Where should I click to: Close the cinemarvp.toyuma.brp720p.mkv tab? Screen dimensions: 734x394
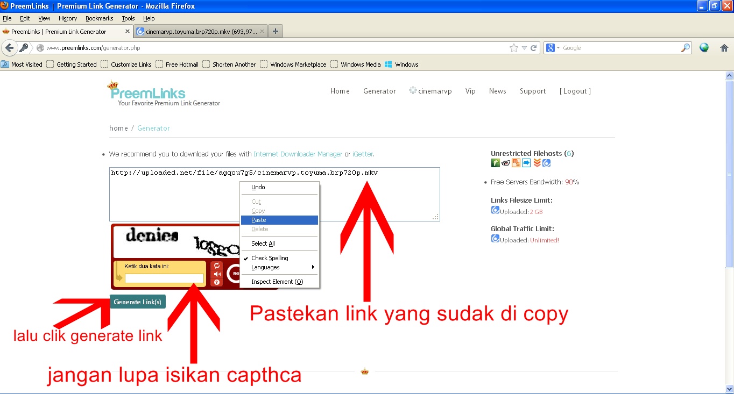262,32
